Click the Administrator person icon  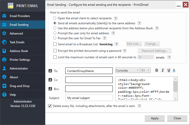[x=4, y=68]
